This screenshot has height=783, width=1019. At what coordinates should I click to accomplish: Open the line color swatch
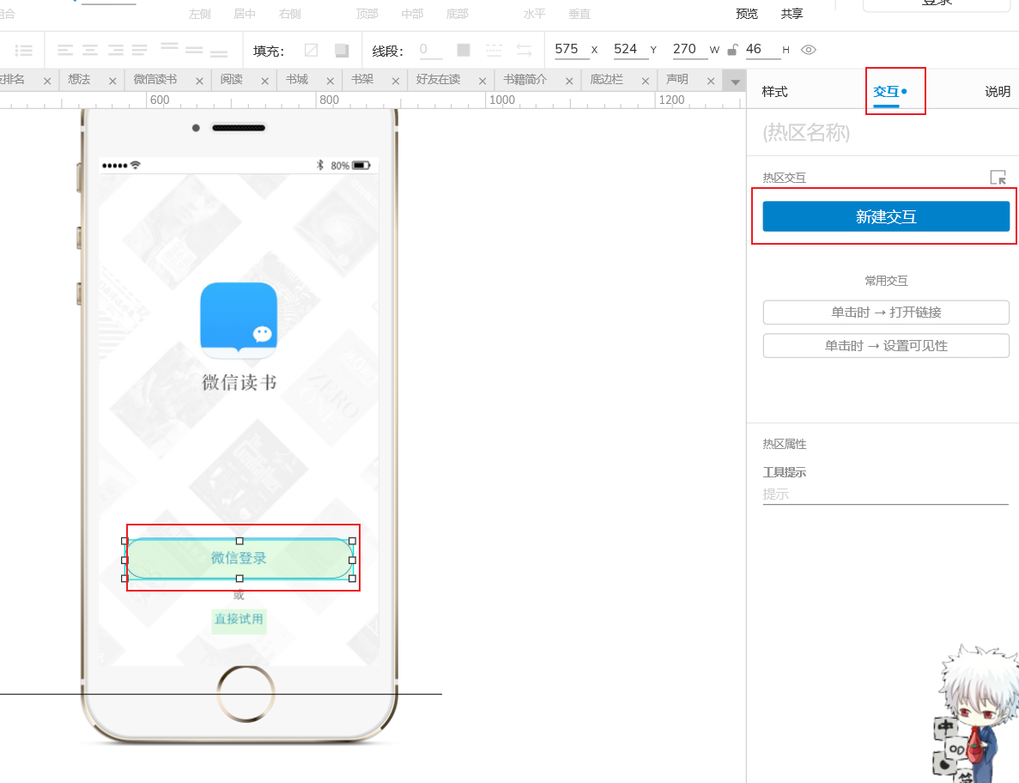coord(464,50)
